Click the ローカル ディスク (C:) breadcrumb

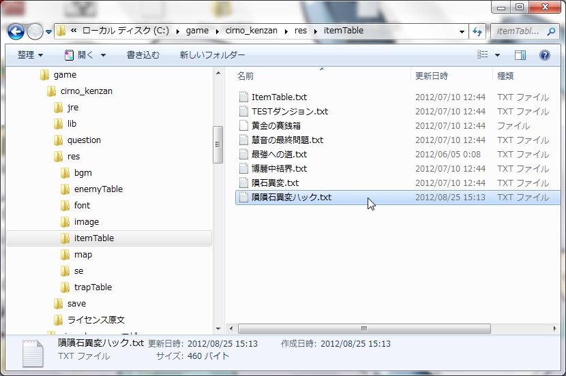(x=125, y=31)
